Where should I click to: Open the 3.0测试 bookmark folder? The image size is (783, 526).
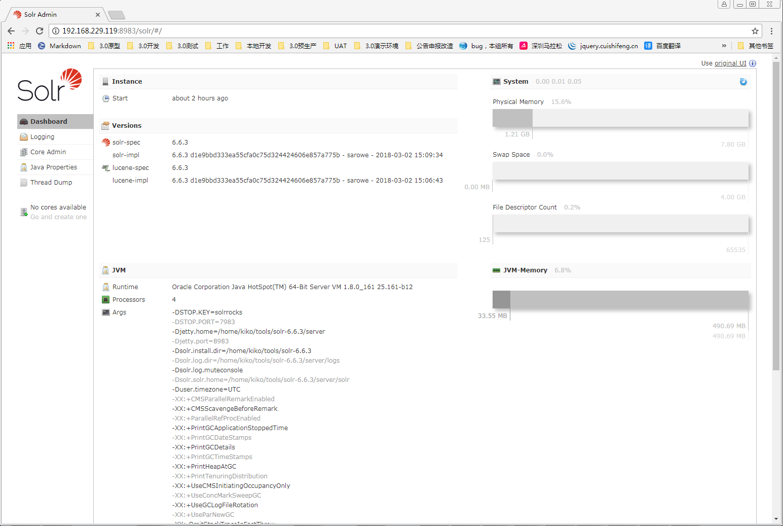click(x=182, y=46)
